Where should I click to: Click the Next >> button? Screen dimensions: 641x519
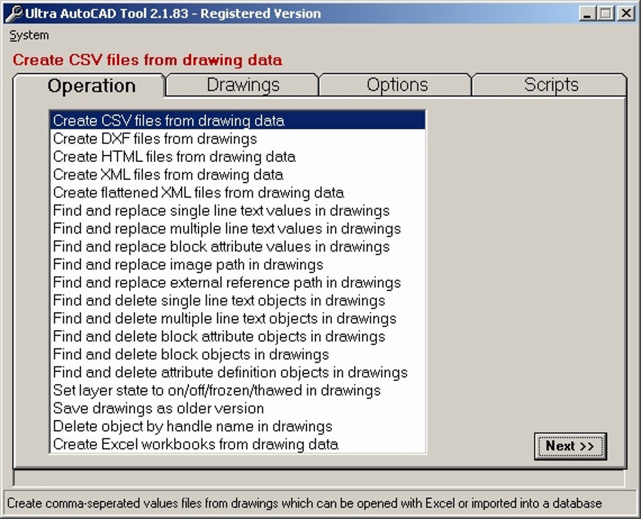click(x=570, y=446)
